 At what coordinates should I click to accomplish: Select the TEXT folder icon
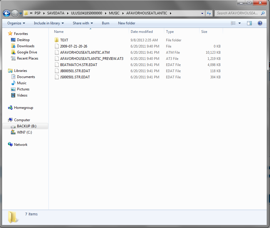pos(57,40)
